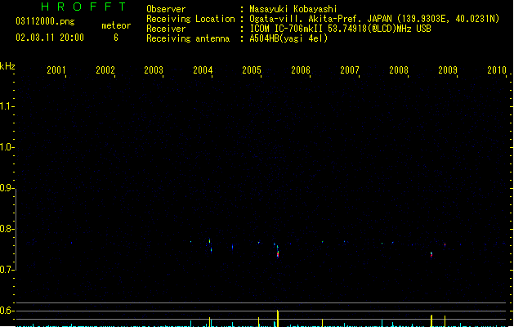The image size is (514, 327).
Task: Click the 2009 time axis label
Action: [x=448, y=69]
